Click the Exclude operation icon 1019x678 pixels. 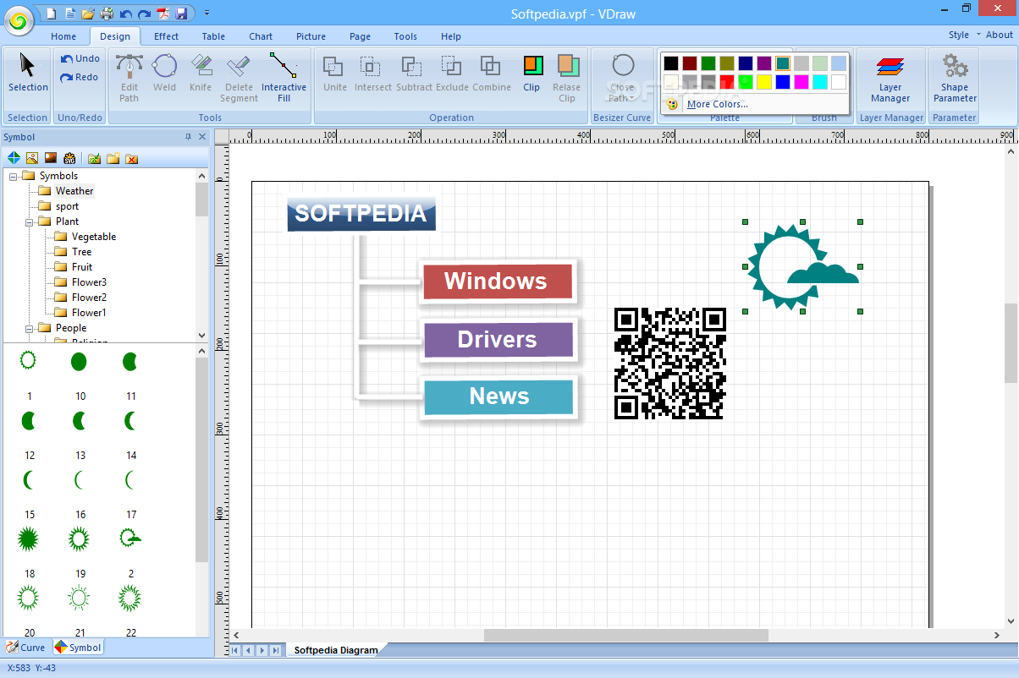coord(452,73)
